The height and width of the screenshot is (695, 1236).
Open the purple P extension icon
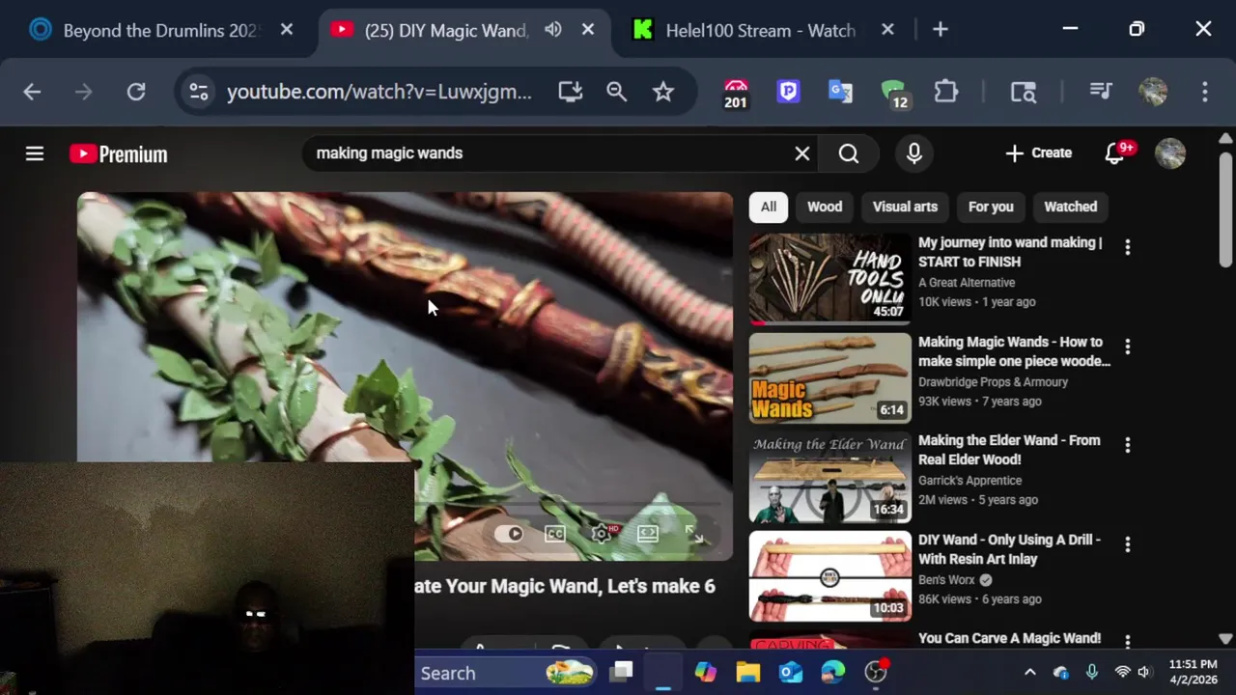788,92
